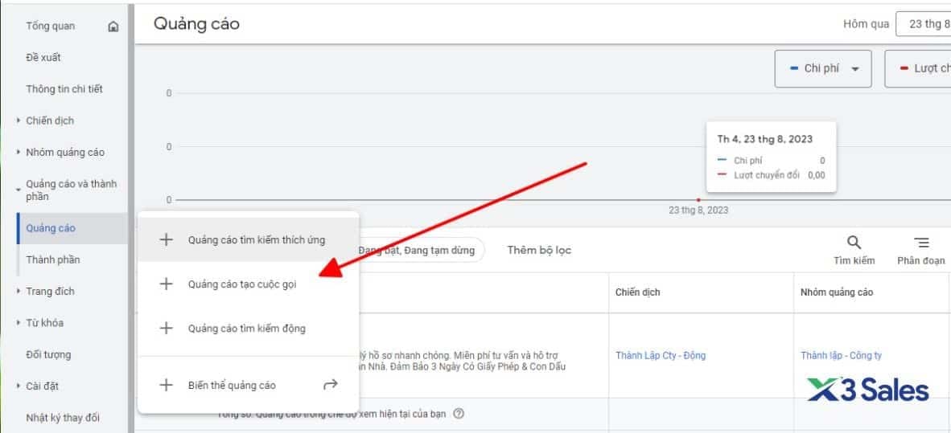The width and height of the screenshot is (951, 433).
Task: Click the Tìm kiếm magnifier icon
Action: click(854, 243)
